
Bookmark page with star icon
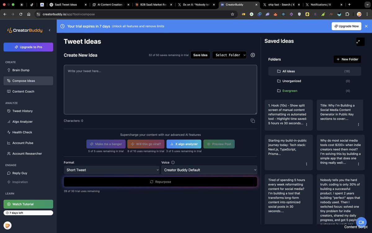tap(232, 14)
